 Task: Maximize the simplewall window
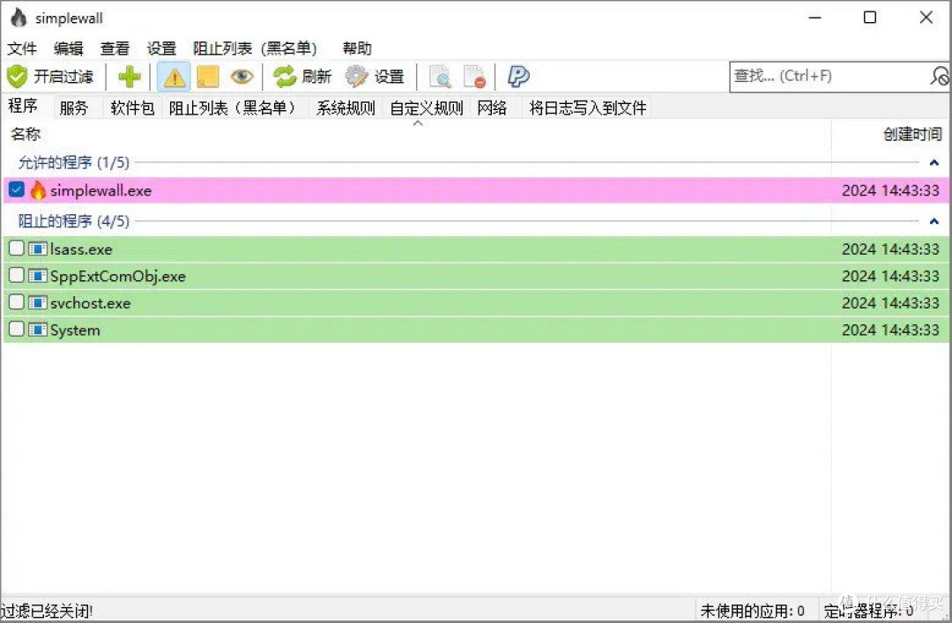pos(870,18)
